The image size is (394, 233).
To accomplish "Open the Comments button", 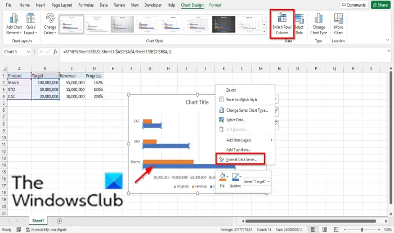I will (x=354, y=5).
